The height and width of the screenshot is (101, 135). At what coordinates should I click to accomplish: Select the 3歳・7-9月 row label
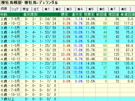(x=10, y=37)
